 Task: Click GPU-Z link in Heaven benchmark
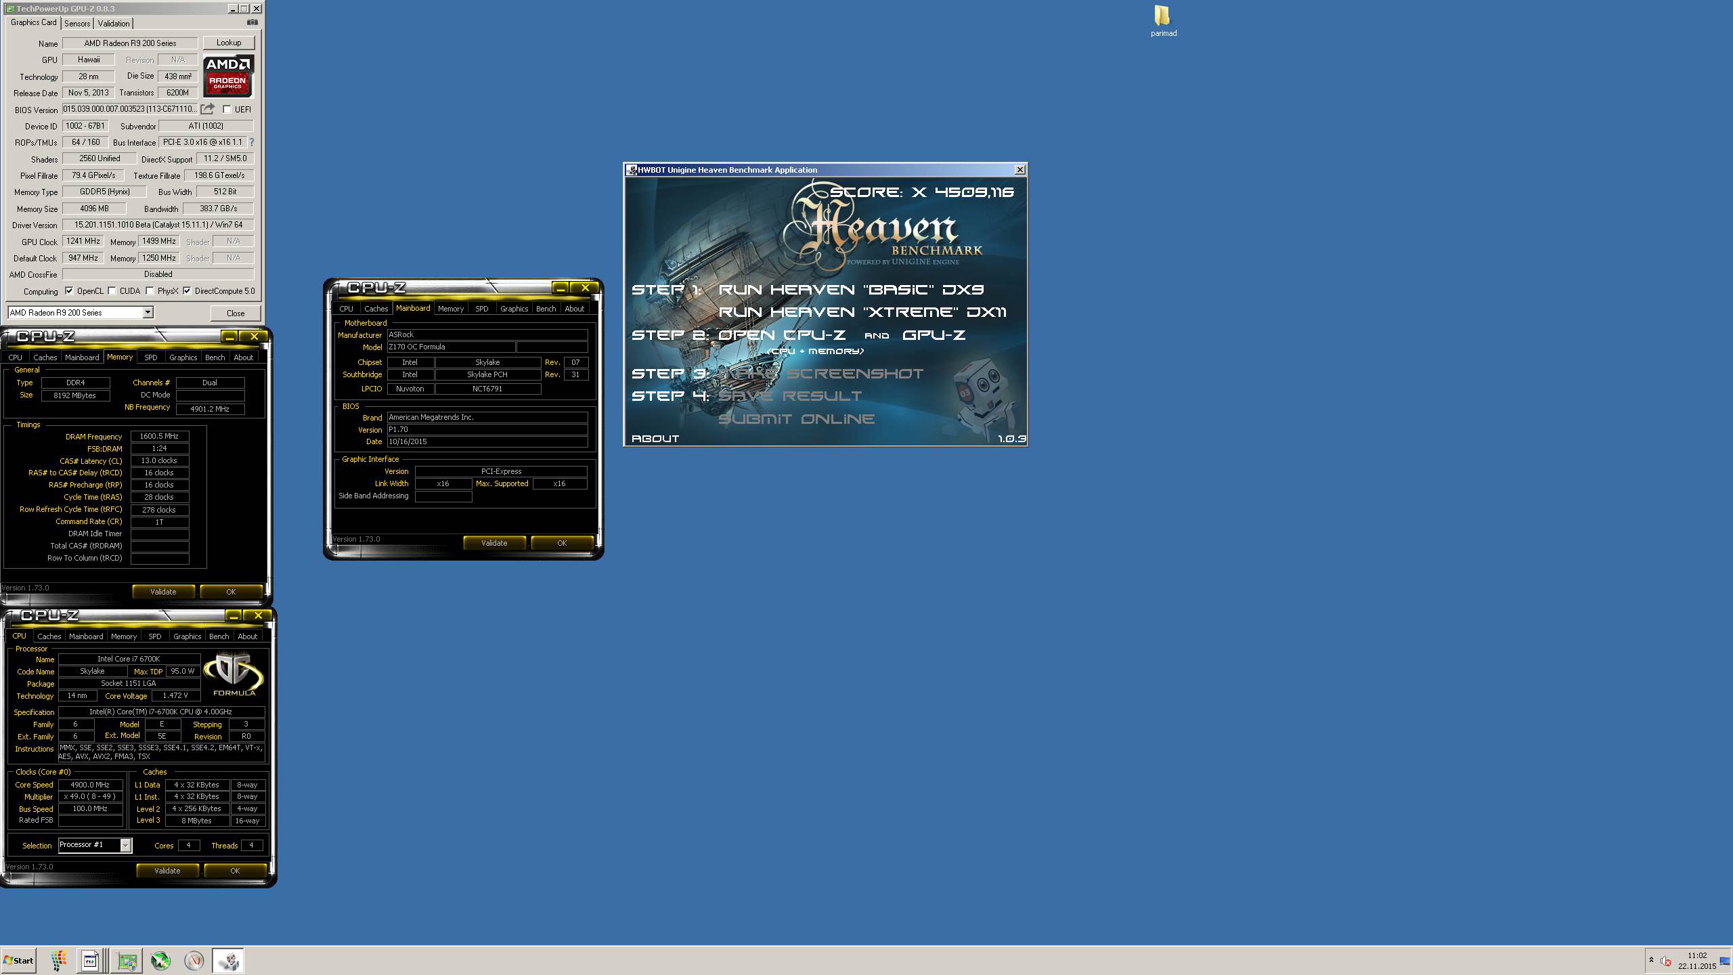934,335
